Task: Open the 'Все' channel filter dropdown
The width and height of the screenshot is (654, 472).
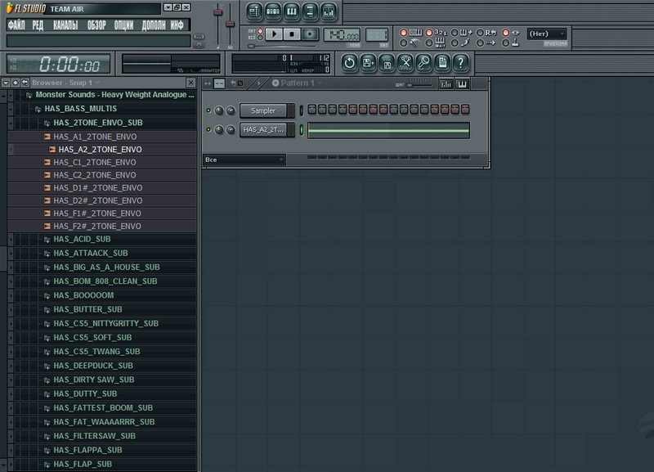Action: pos(244,160)
